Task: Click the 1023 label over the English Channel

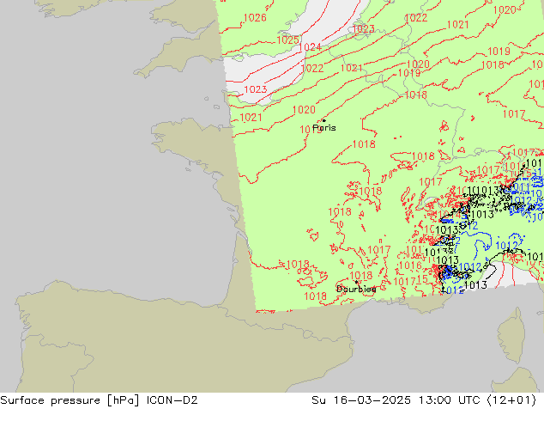Action: click(255, 89)
